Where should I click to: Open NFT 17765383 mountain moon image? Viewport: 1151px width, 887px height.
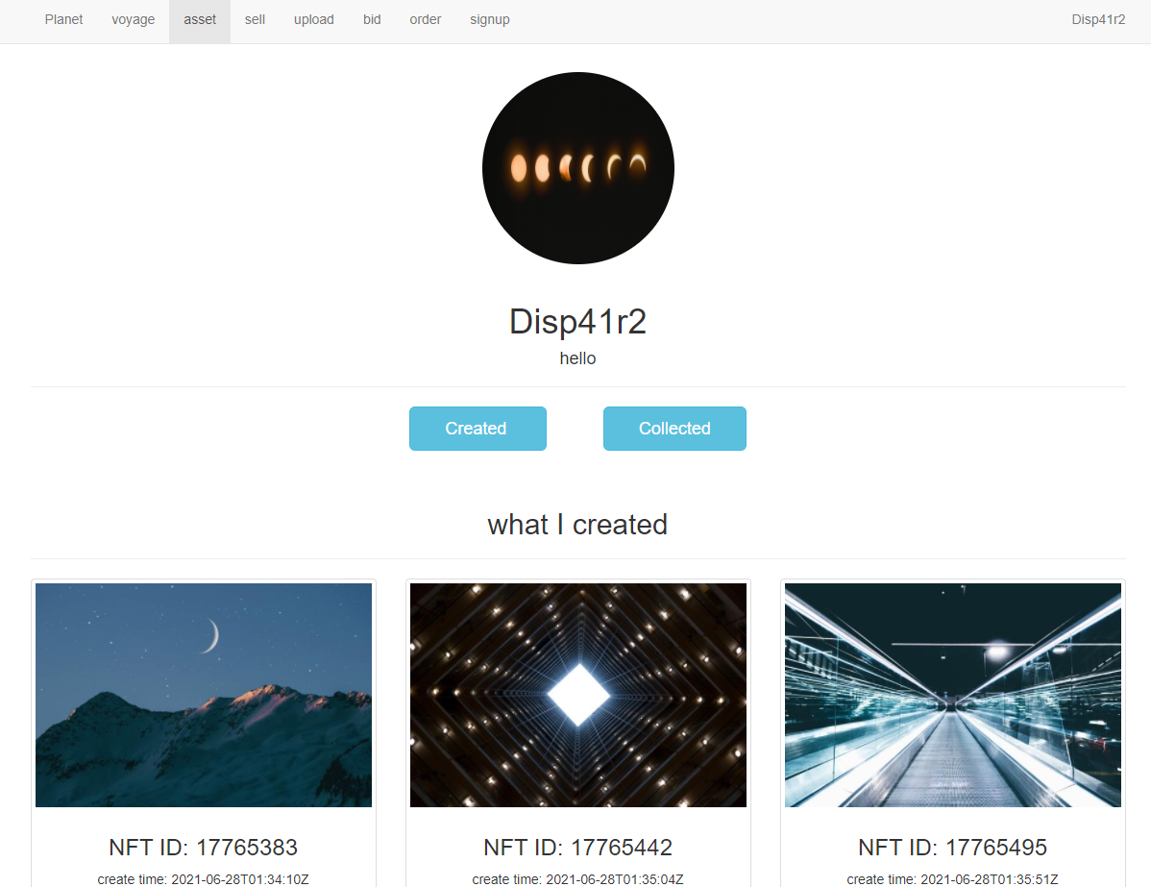coord(203,695)
